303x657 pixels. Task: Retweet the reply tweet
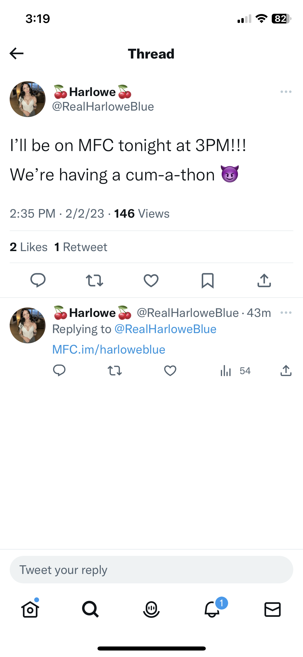pyautogui.click(x=115, y=371)
